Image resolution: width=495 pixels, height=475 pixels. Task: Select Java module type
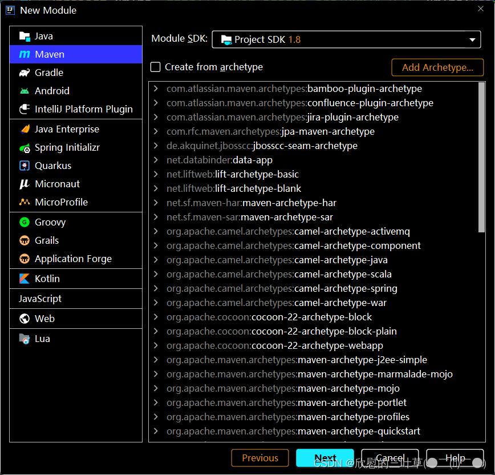coord(76,37)
